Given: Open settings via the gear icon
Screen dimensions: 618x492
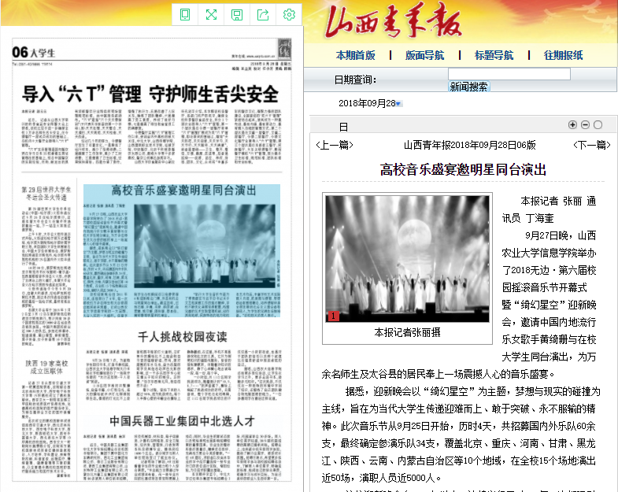Looking at the screenshot, I should (x=289, y=15).
